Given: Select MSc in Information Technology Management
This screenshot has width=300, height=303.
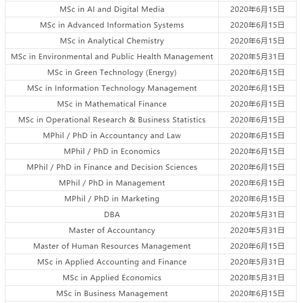Looking at the screenshot, I should pos(112,88).
